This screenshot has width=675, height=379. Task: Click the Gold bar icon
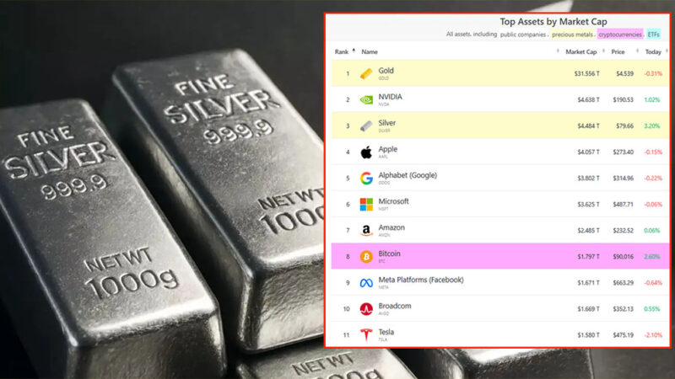(366, 74)
